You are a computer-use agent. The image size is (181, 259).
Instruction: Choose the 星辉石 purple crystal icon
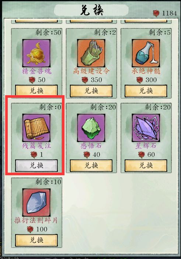tap(146, 128)
